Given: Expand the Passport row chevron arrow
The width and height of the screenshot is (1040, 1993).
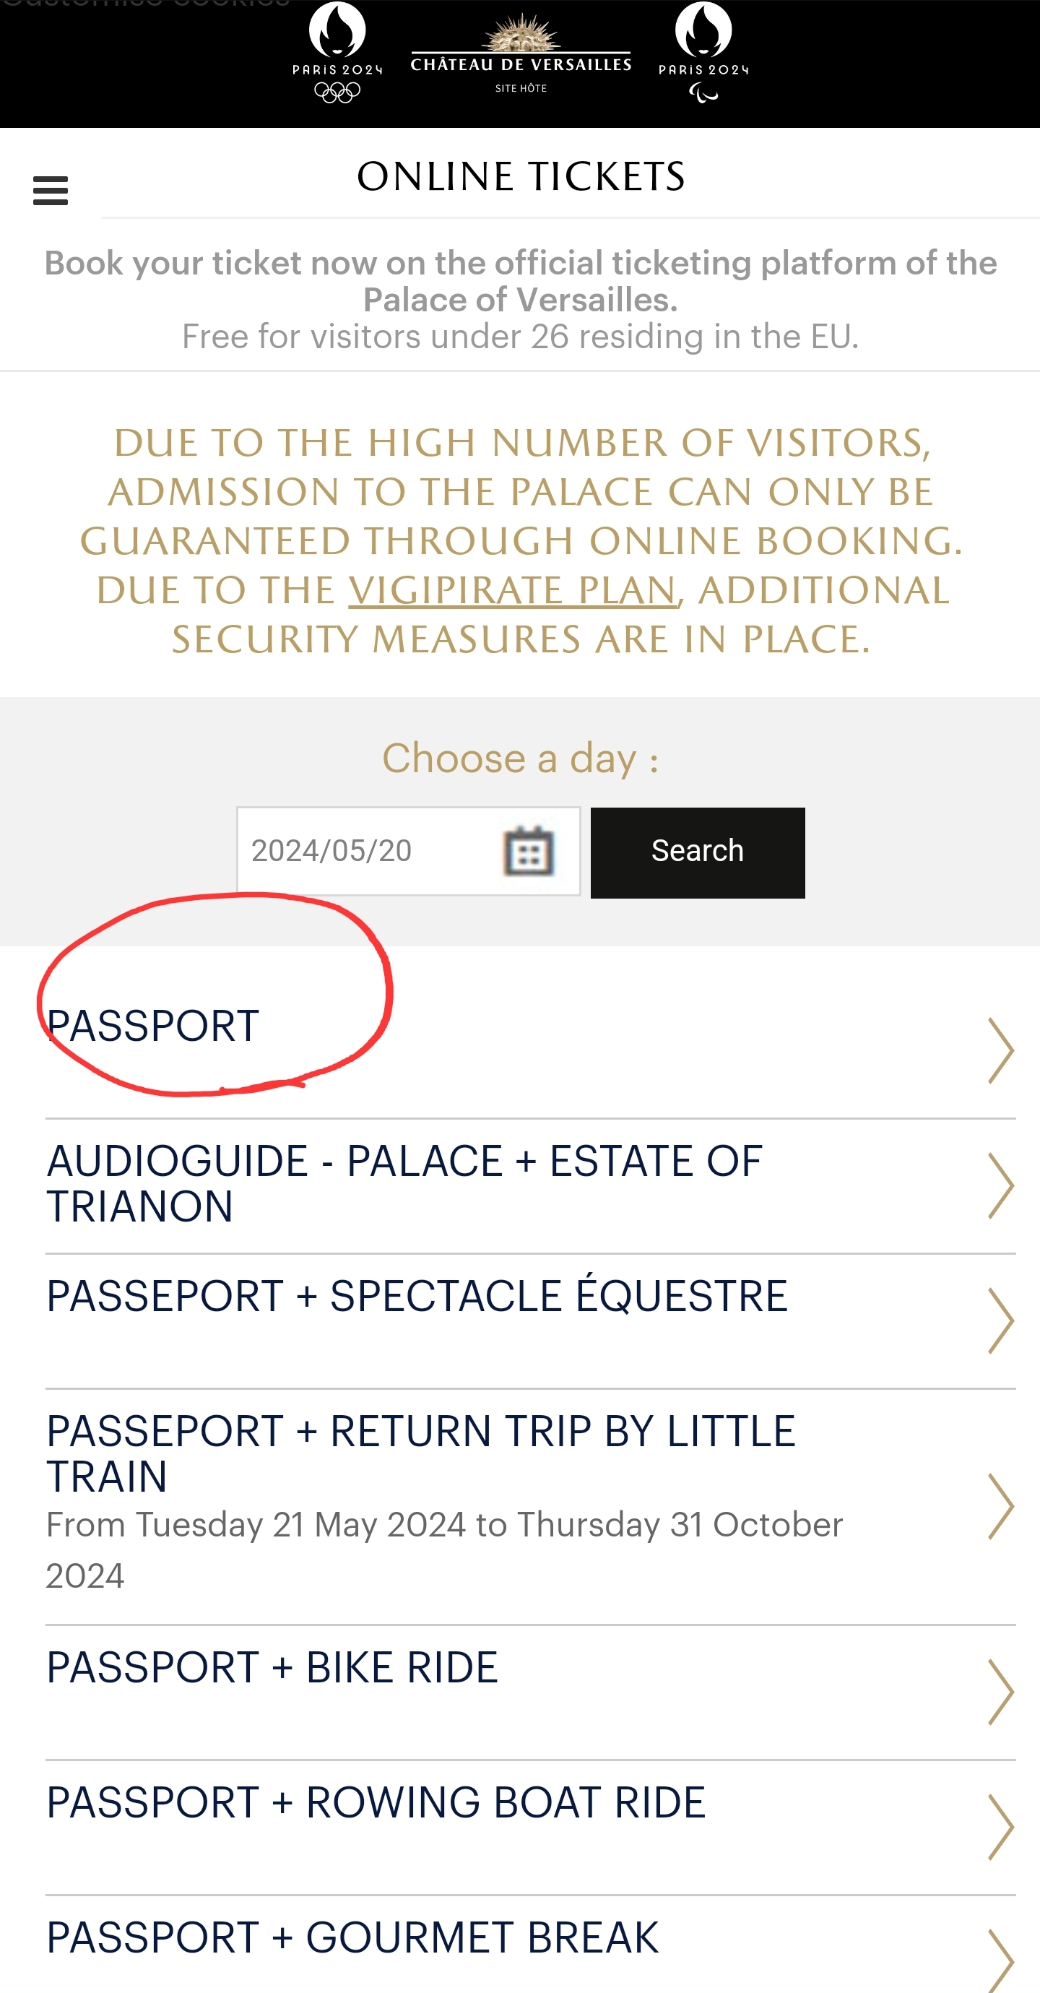Looking at the screenshot, I should [x=1000, y=1050].
